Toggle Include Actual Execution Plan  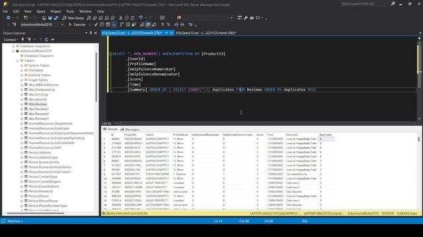122,24
